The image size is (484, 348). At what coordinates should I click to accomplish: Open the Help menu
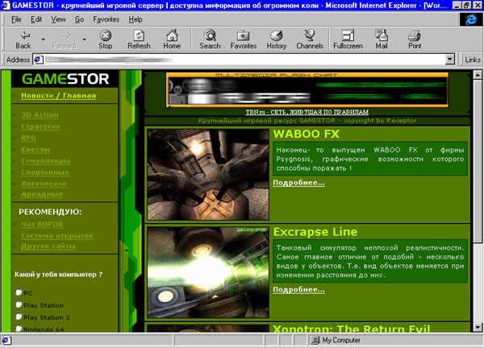(136, 19)
